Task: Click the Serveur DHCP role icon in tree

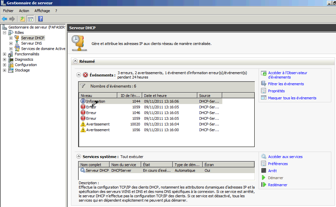Action: [x=17, y=38]
